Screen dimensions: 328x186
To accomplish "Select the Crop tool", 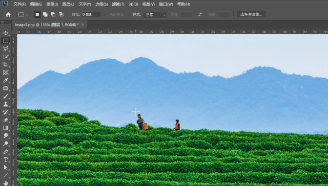I will tap(6, 65).
